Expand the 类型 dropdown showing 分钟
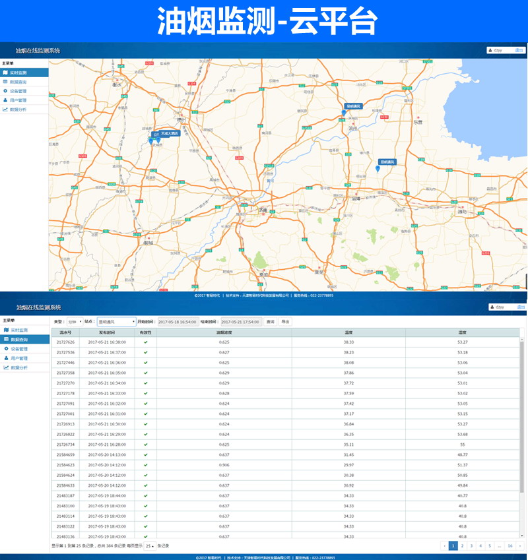This screenshot has width=528, height=560. pos(75,322)
